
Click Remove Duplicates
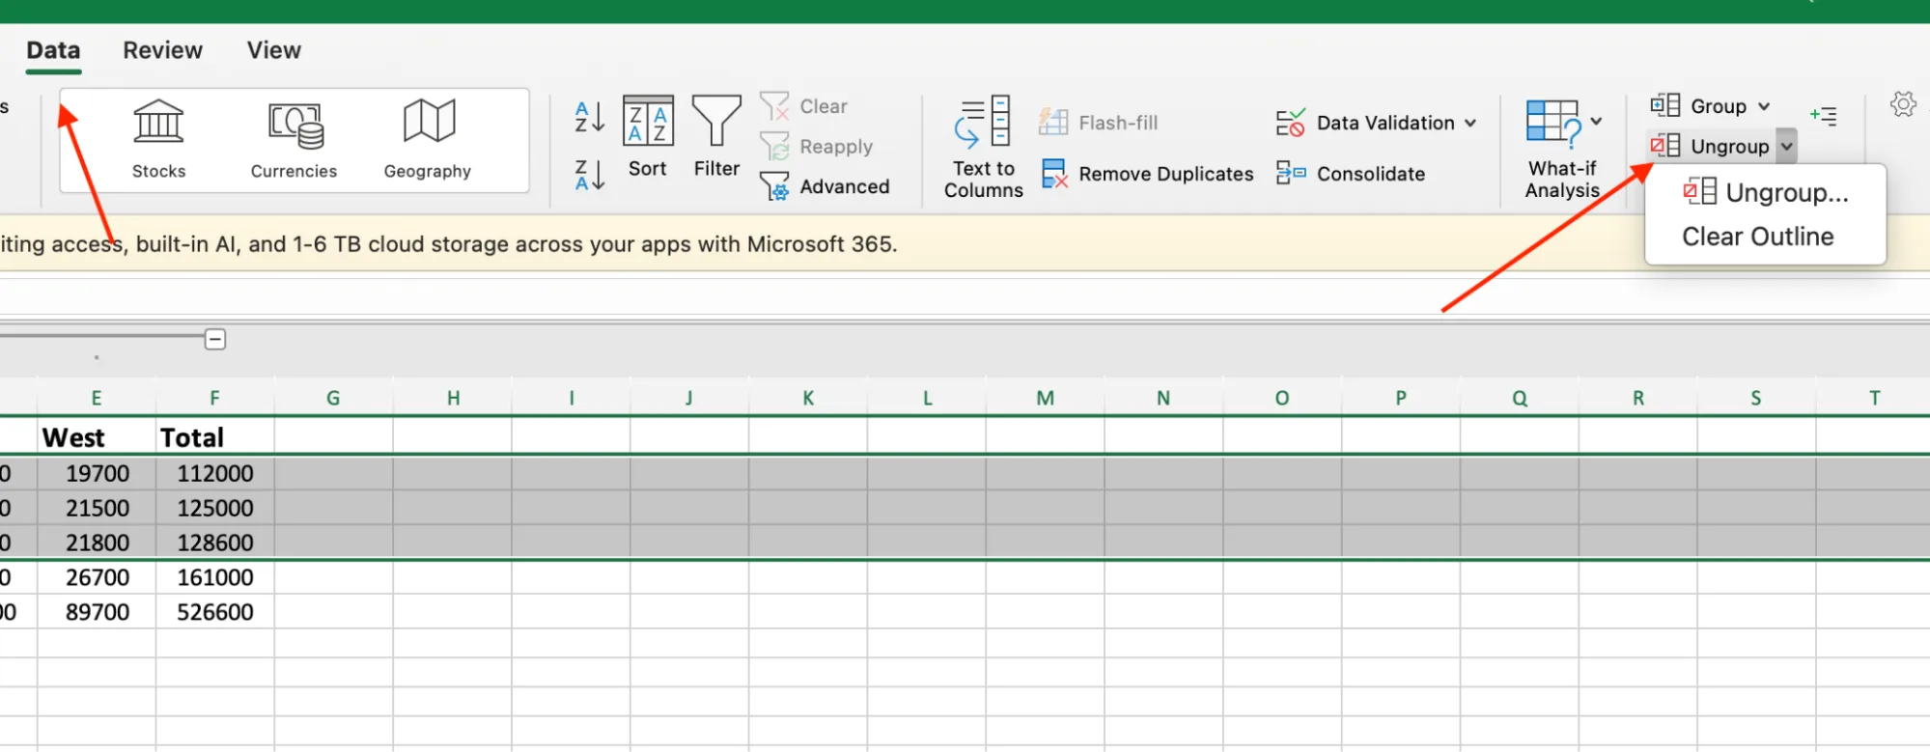1148,174
